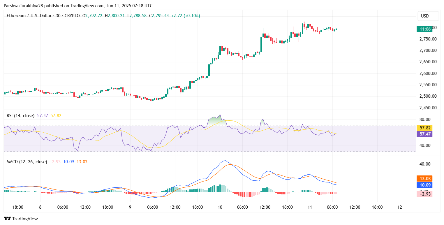This screenshot has width=444, height=225.
Task: Click the RSI (14, close) indicator legend
Action: 20,116
